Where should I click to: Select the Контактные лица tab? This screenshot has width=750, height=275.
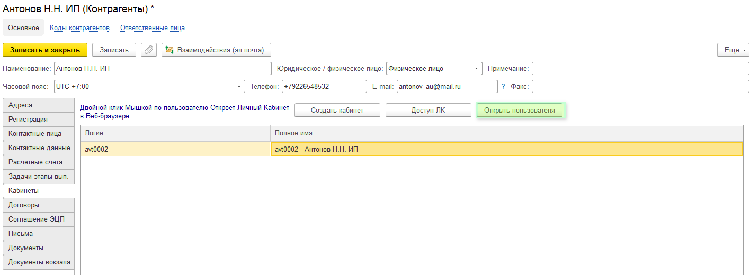pos(39,134)
